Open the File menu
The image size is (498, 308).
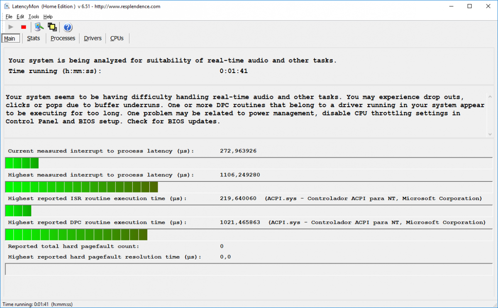pos(9,17)
